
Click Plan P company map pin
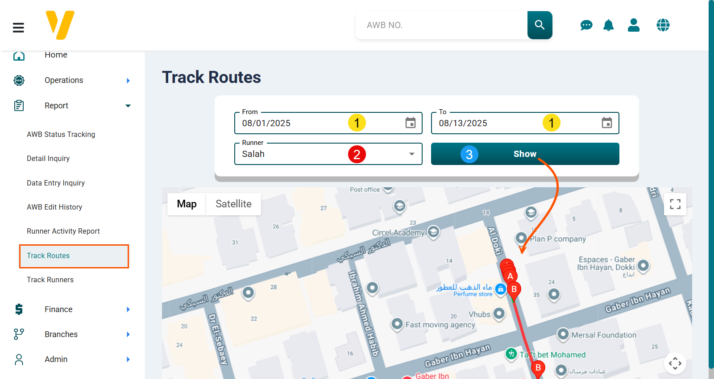point(521,238)
